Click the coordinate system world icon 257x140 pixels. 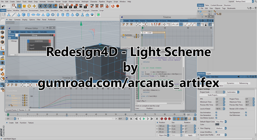55,6
